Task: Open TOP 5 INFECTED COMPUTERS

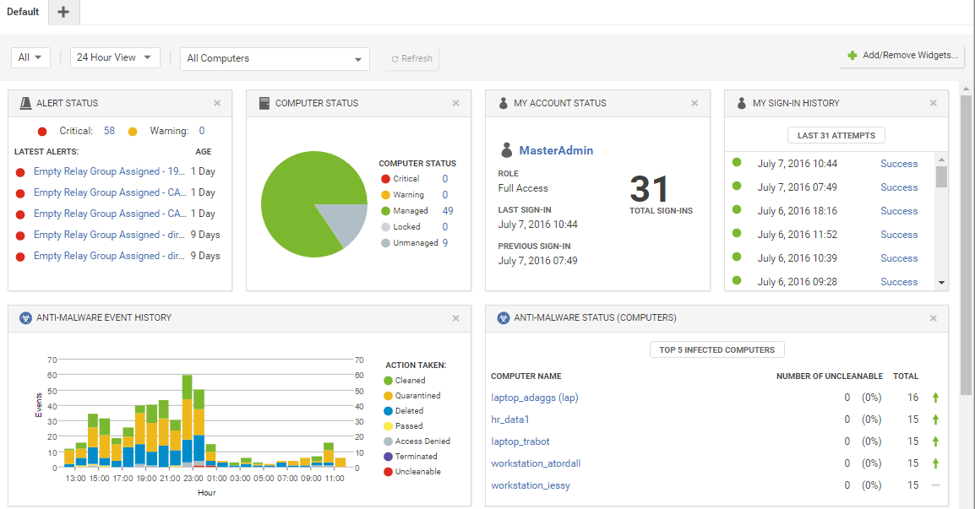Action: pos(716,349)
